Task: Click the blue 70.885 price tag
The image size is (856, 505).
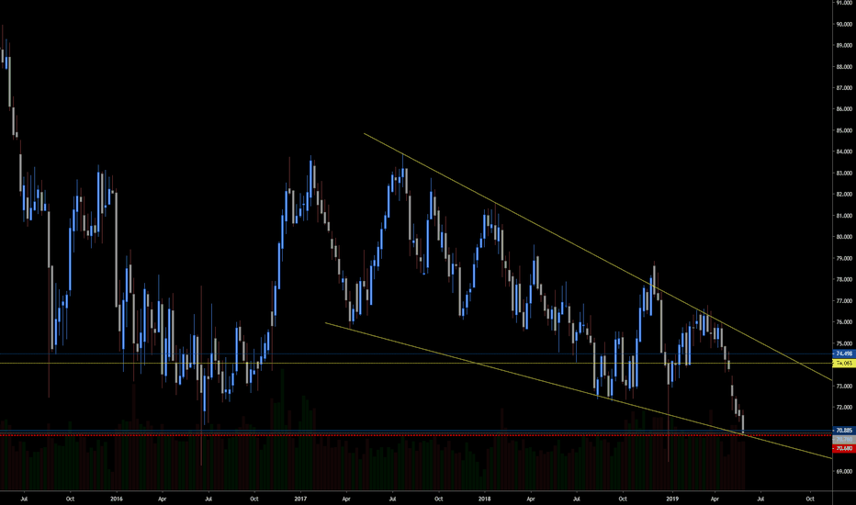Action: point(844,431)
